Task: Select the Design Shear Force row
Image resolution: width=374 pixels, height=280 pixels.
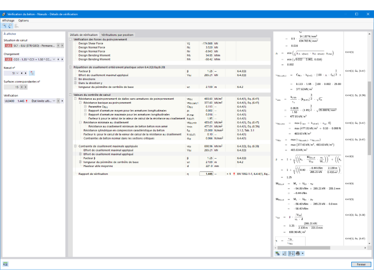Action: pyautogui.click(x=172, y=44)
